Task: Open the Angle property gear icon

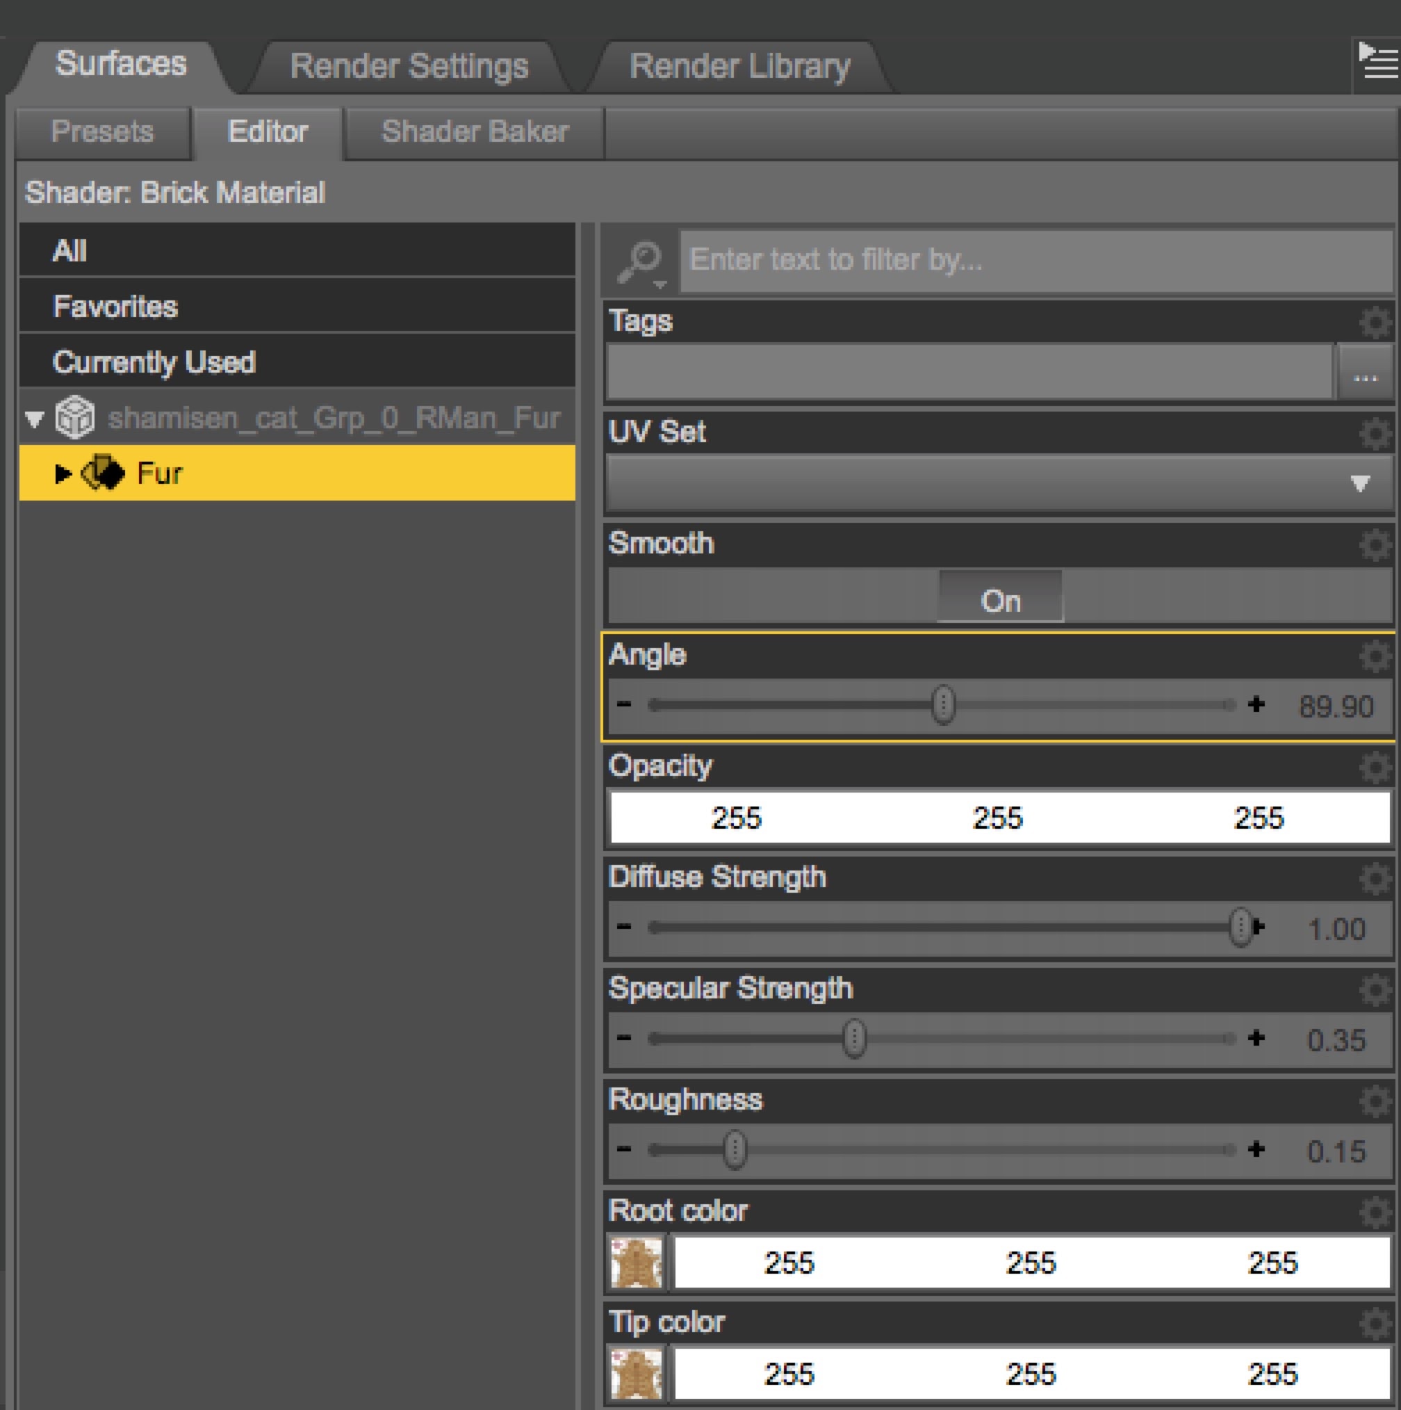Action: point(1375,656)
